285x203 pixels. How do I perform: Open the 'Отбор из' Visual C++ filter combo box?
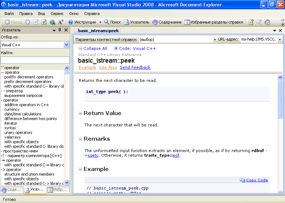[35, 45]
